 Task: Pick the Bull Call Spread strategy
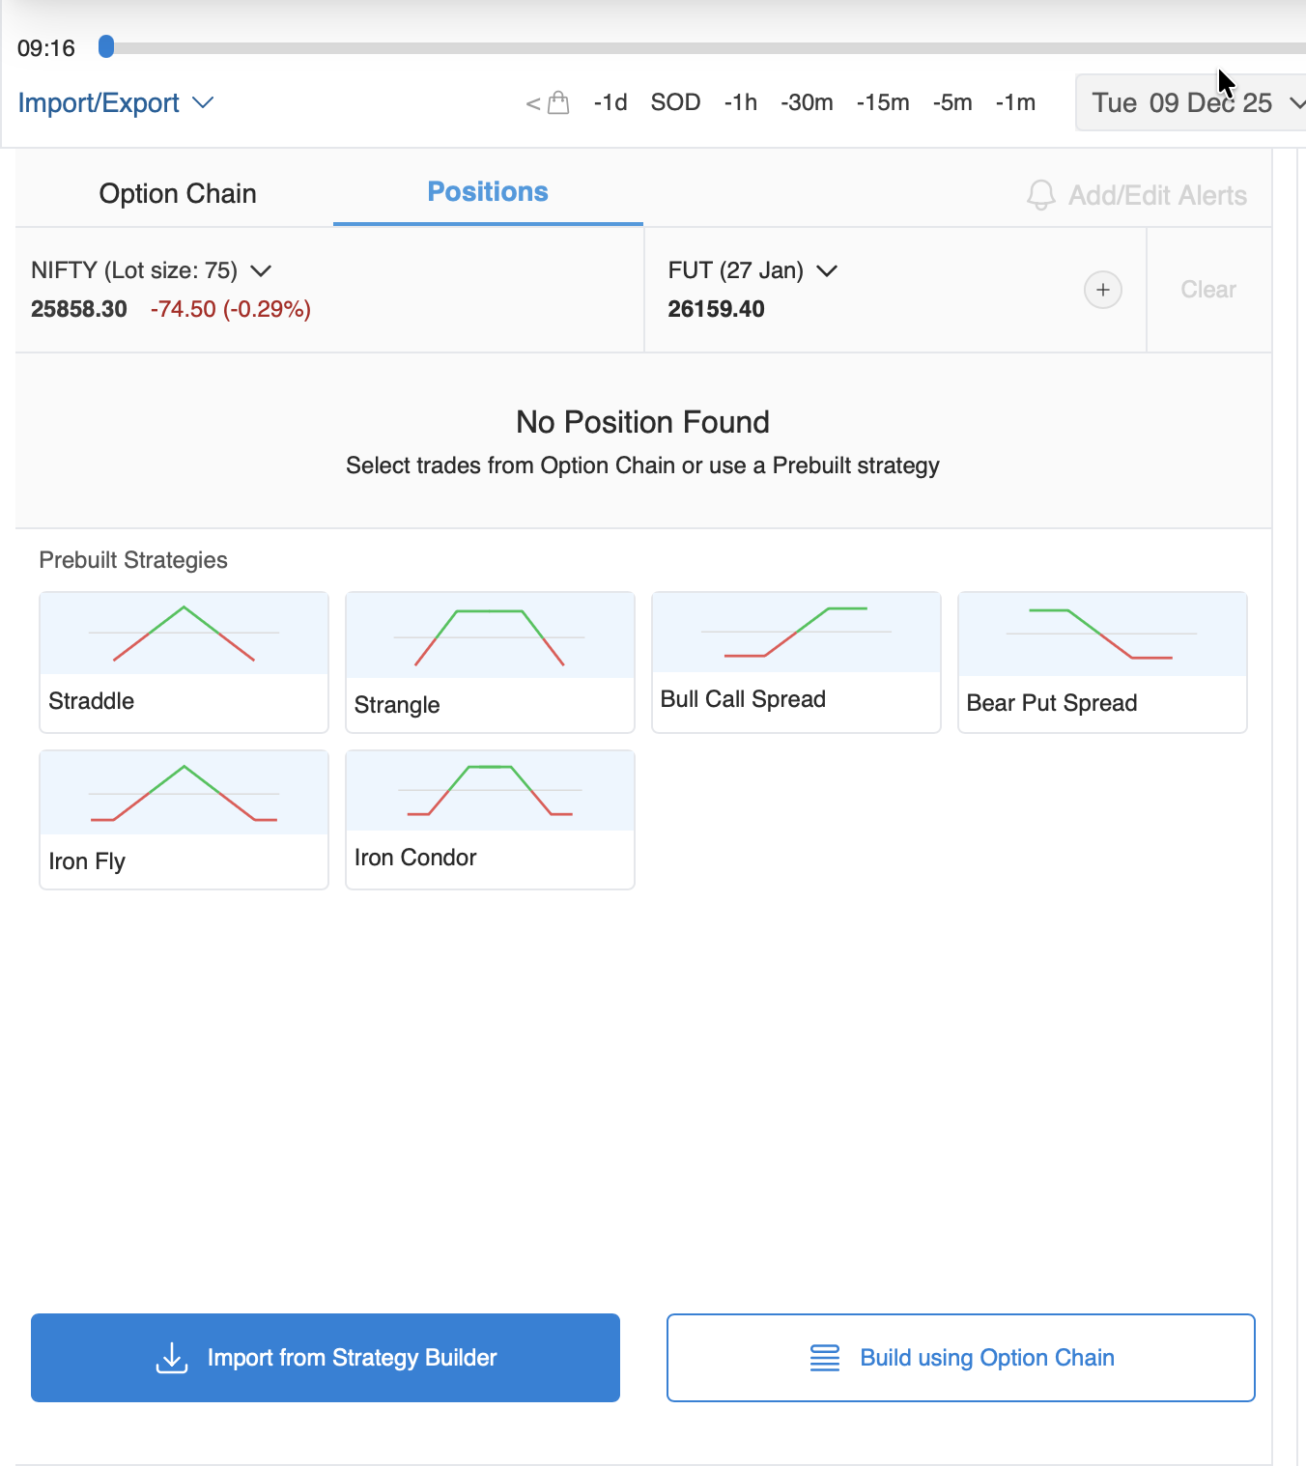pyautogui.click(x=796, y=663)
